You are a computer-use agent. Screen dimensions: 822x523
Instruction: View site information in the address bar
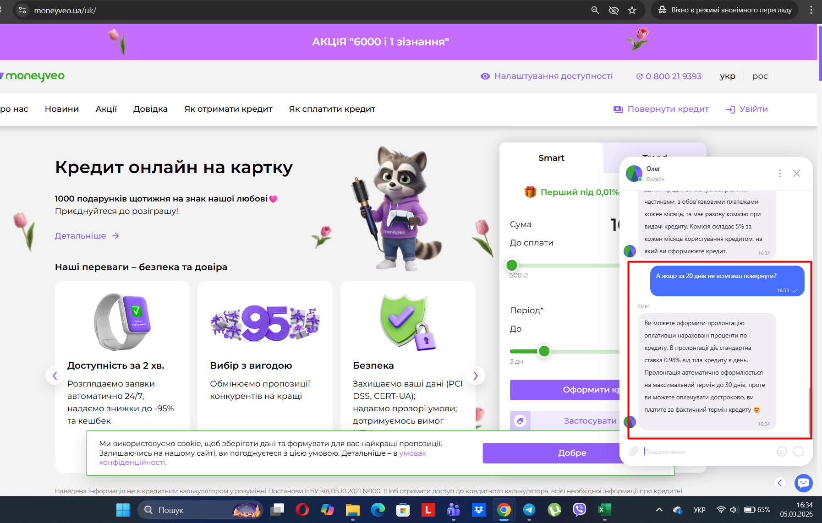click(22, 10)
